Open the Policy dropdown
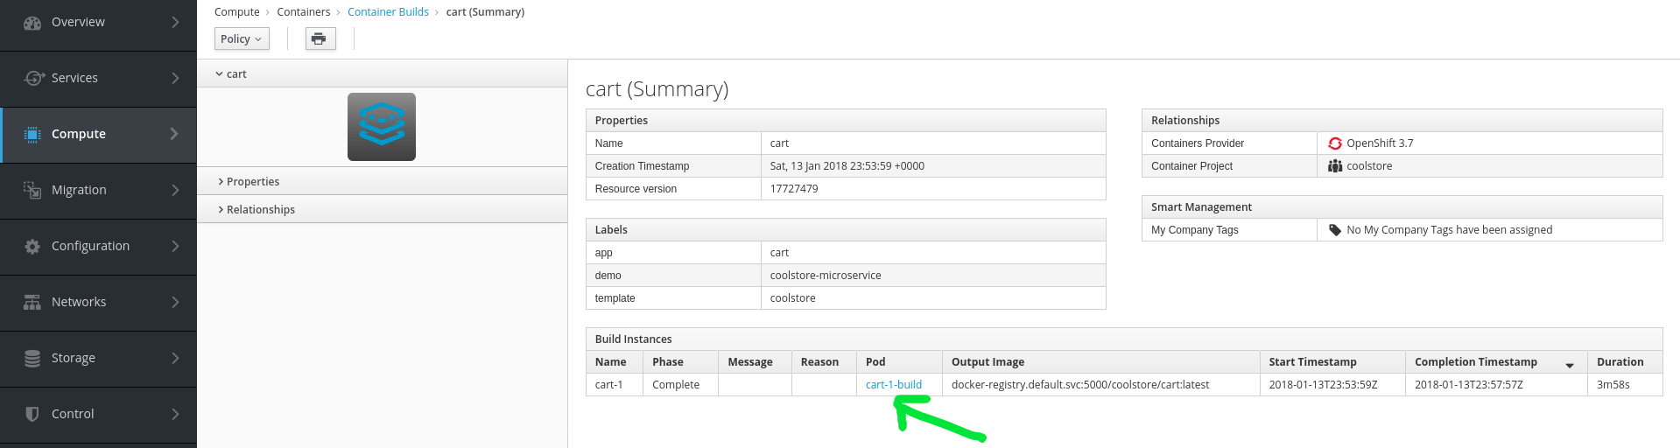The height and width of the screenshot is (448, 1680). pos(242,38)
